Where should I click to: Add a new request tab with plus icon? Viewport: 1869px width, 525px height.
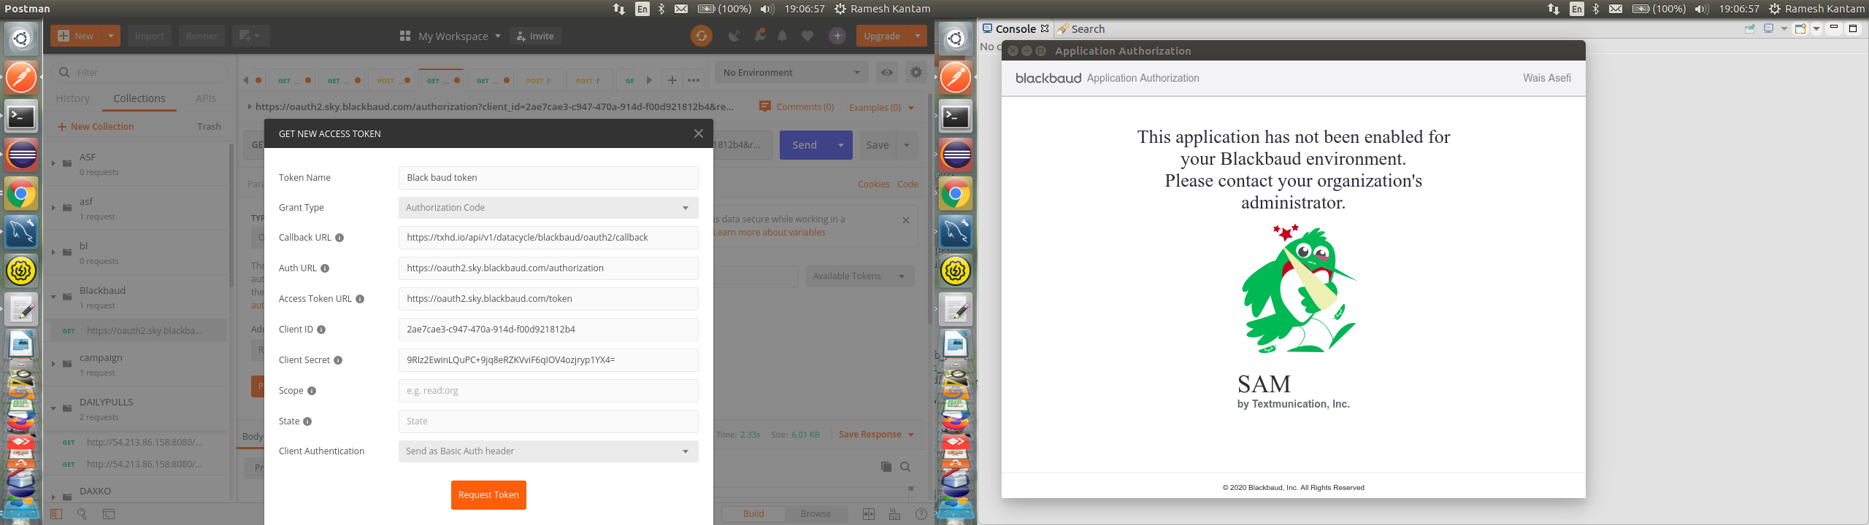[672, 80]
